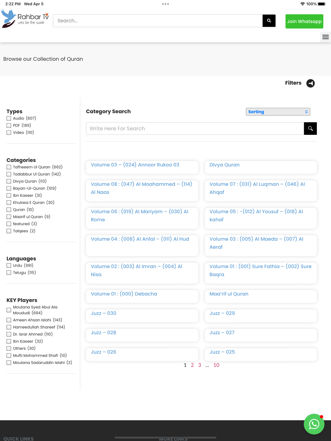Open Volume 01 Sure Fathia – Sure Baqra
The height and width of the screenshot is (441, 331).
260,273
